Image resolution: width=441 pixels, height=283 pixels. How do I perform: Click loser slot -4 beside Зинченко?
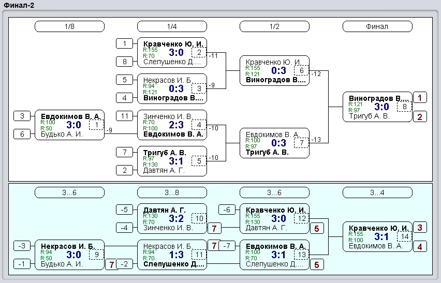(125, 228)
